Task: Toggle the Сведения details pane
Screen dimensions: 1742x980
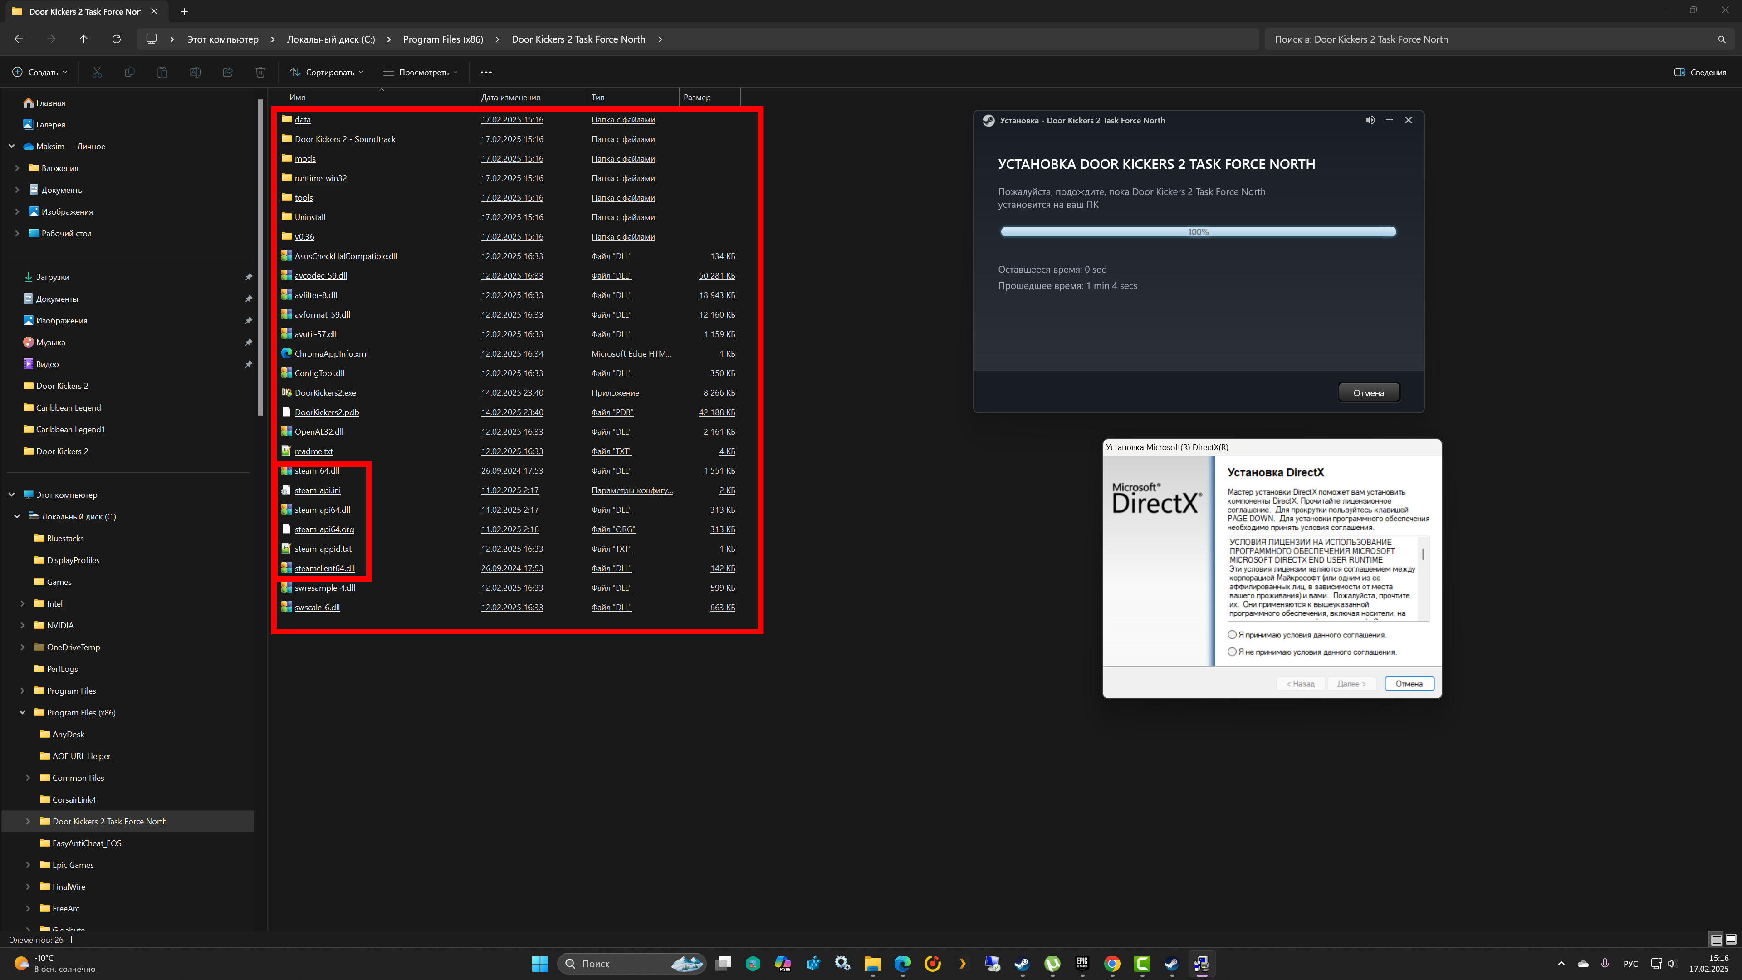Action: coord(1700,73)
